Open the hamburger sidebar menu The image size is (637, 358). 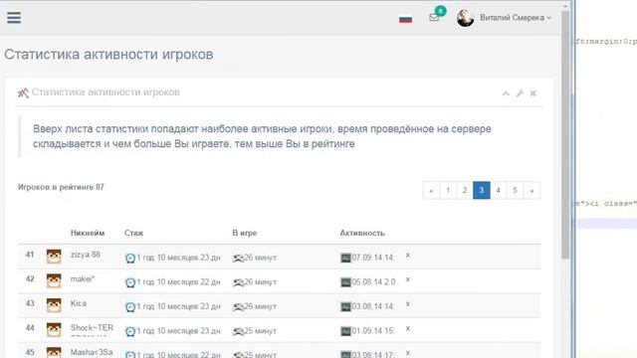pos(14,18)
